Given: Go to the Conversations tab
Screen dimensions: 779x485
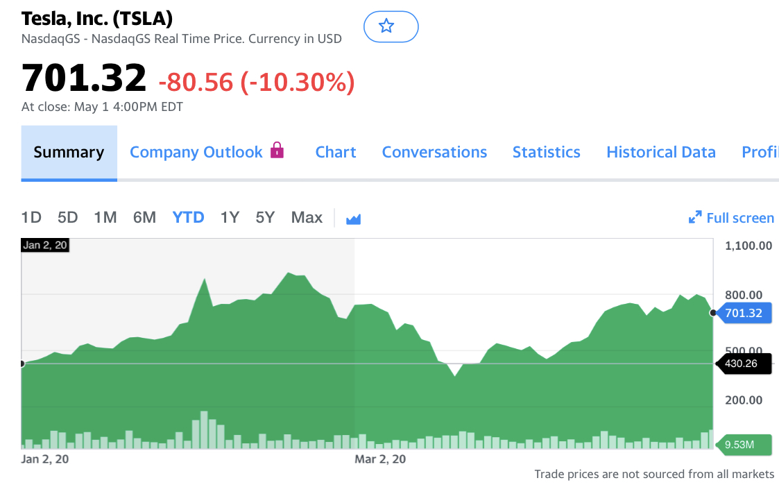Looking at the screenshot, I should 434,153.
